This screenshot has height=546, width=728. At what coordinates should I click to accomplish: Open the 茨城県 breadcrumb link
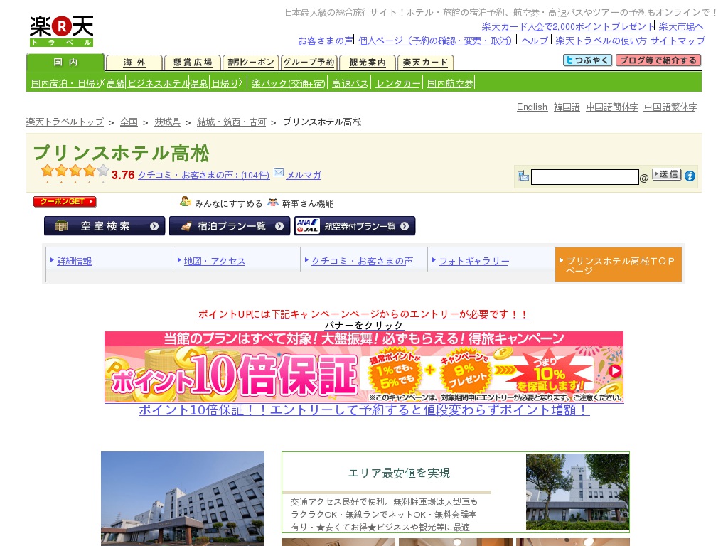point(167,122)
